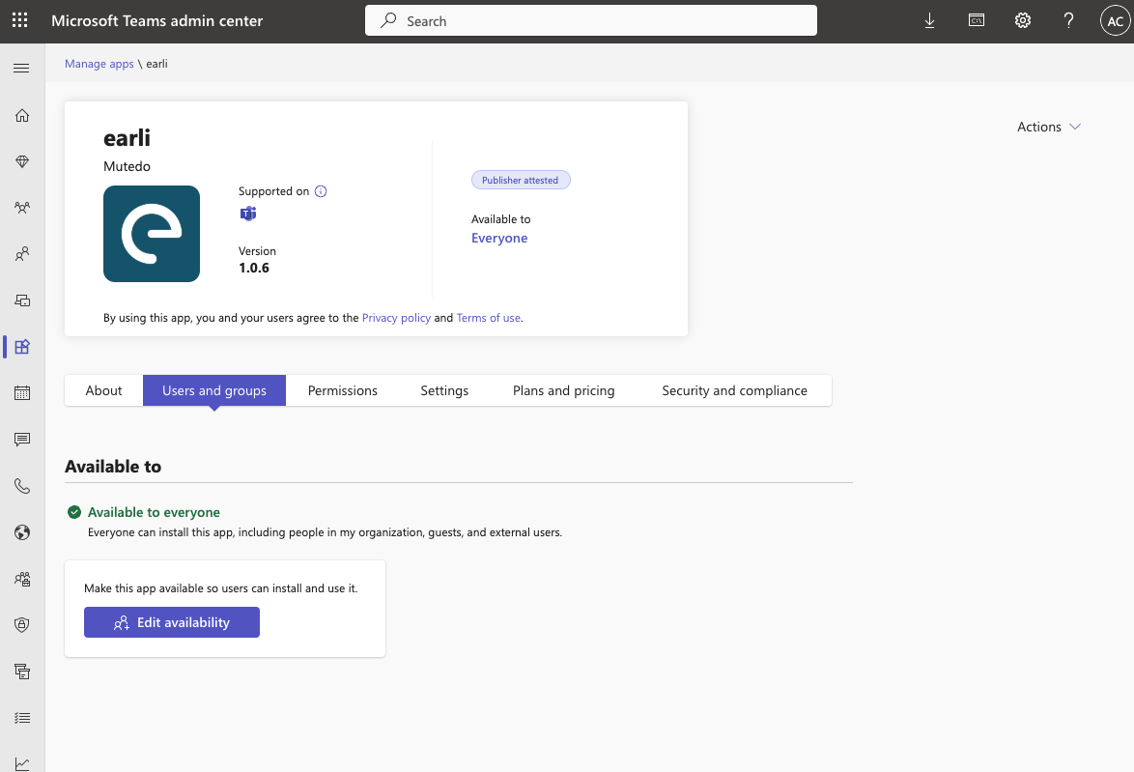Open Teams section group icon

click(x=22, y=208)
